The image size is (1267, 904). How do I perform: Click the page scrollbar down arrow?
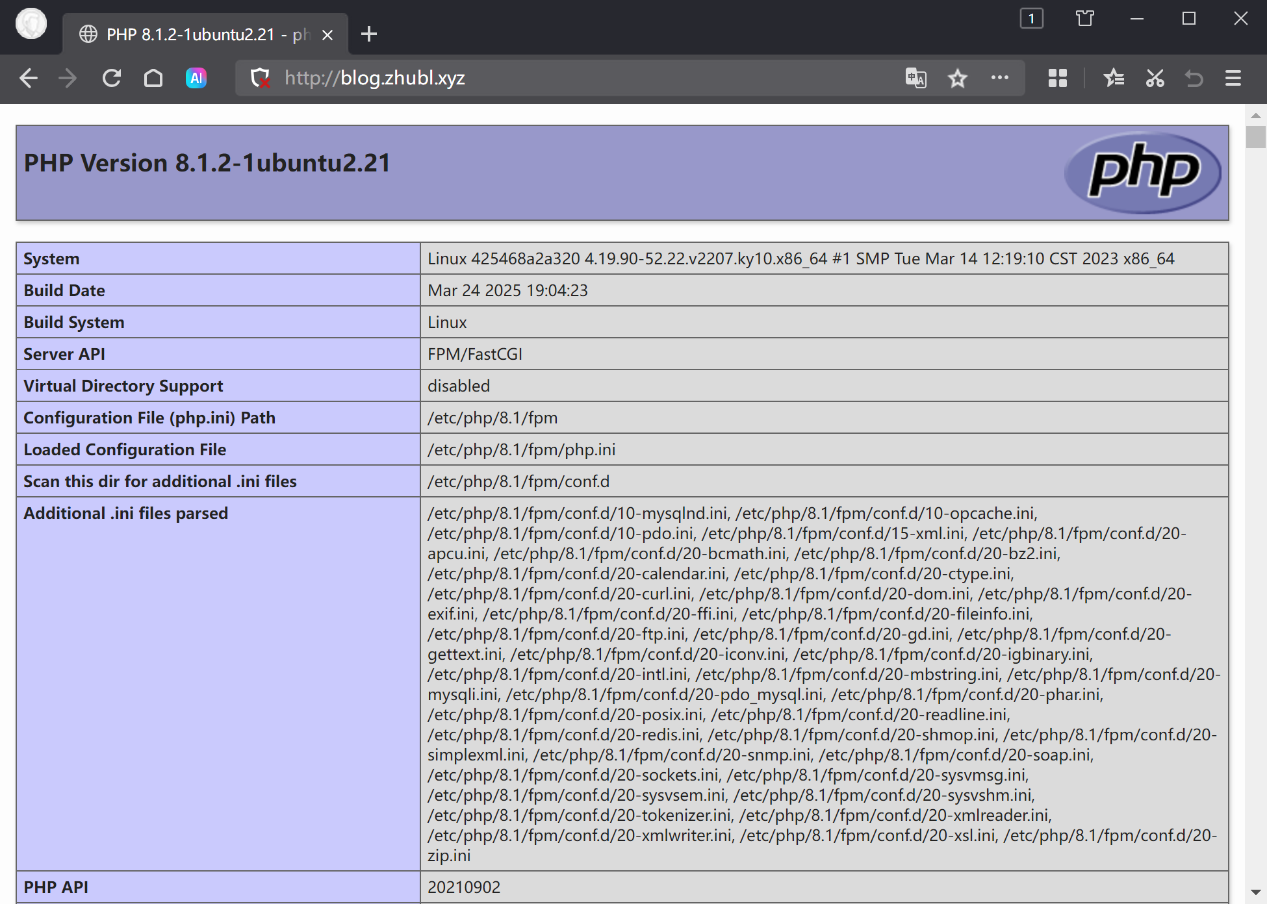click(x=1256, y=892)
